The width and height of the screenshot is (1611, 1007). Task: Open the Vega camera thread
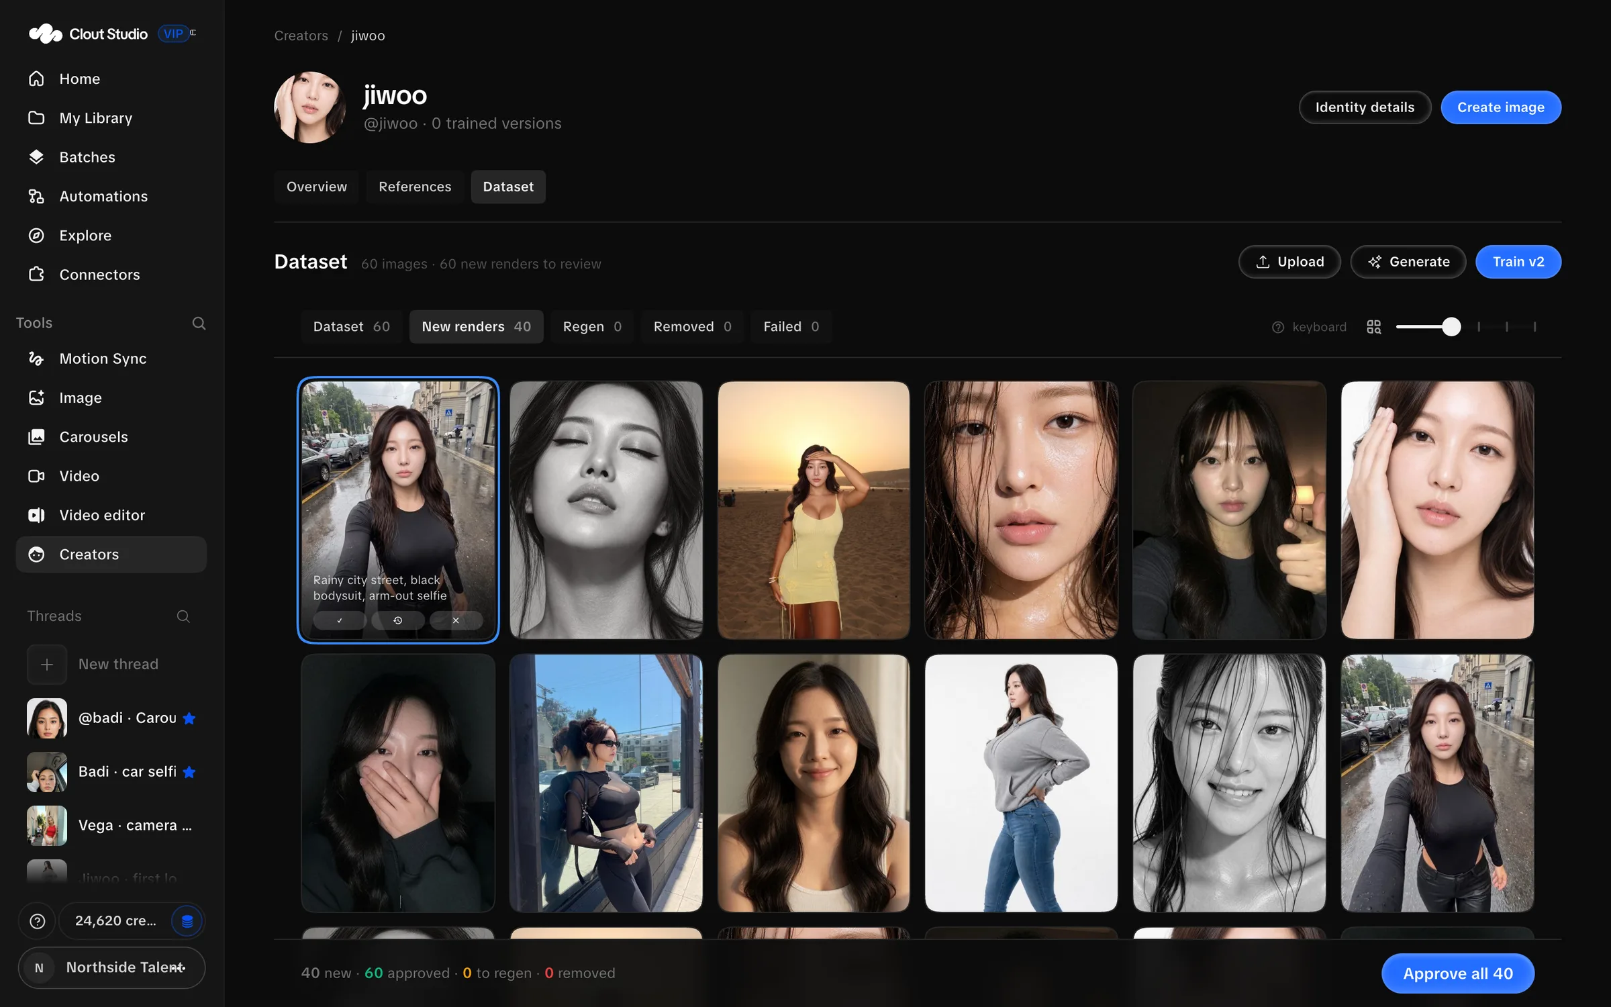111,826
